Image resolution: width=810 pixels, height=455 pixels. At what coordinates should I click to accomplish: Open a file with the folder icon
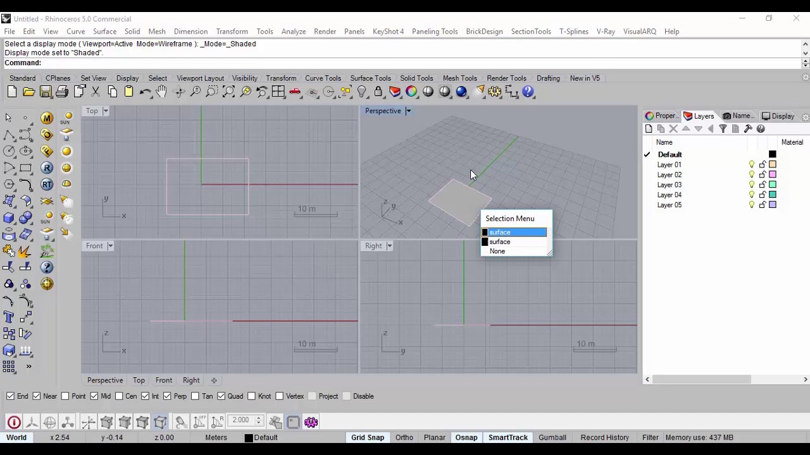(x=28, y=92)
